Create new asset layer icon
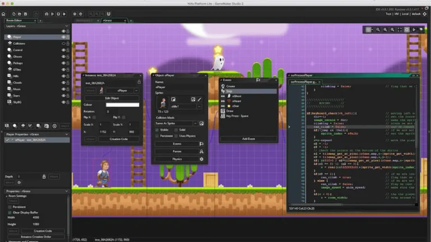The width and height of the screenshot is (431, 242). point(39,126)
